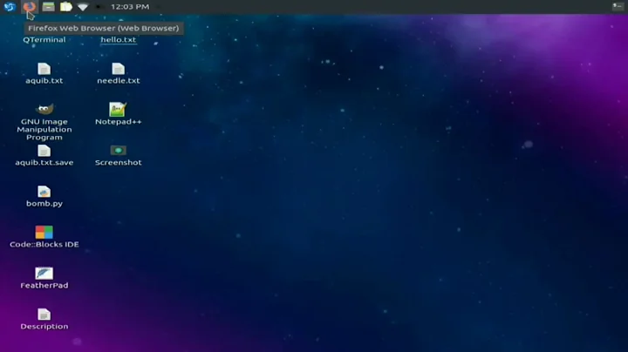Viewport: 628px width, 352px height.
Task: Select the Code::Blocks IDE icon
Action: (x=44, y=233)
